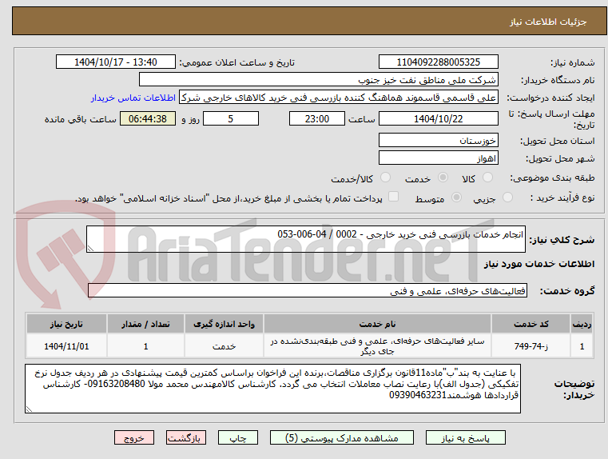
Task: Open 'مشاهده مدارک پیوستی (5)' attachments
Action: coord(342,437)
